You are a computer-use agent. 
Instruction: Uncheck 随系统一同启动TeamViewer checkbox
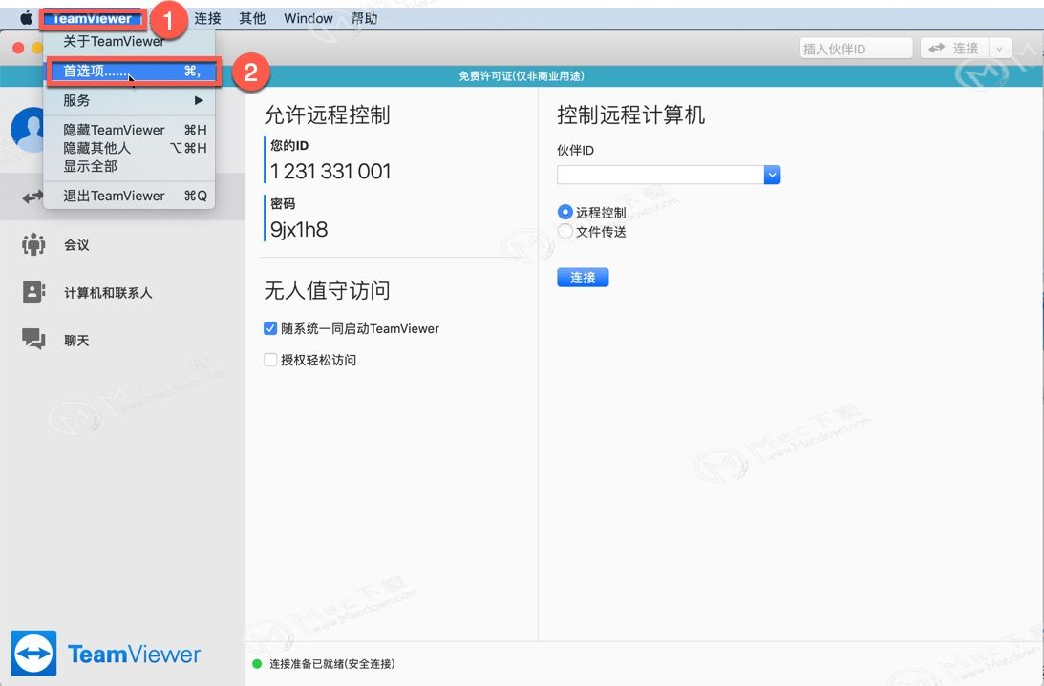click(270, 328)
